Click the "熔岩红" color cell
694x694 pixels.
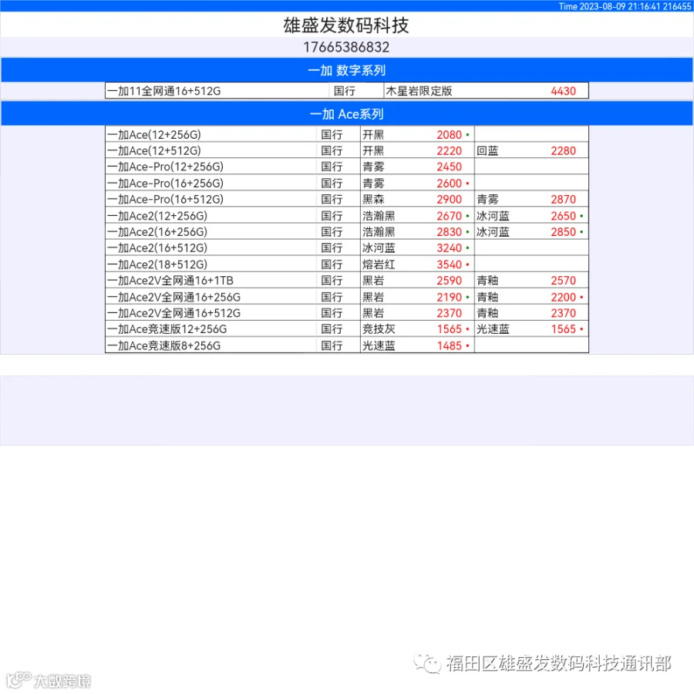(x=379, y=264)
